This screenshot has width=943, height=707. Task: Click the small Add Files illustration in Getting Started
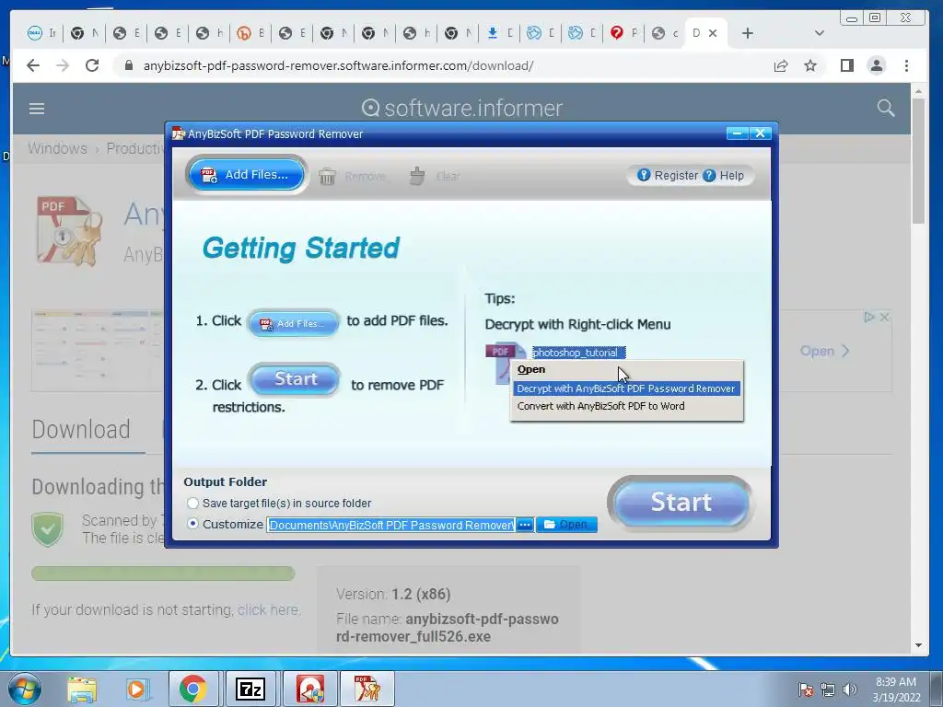[294, 323]
